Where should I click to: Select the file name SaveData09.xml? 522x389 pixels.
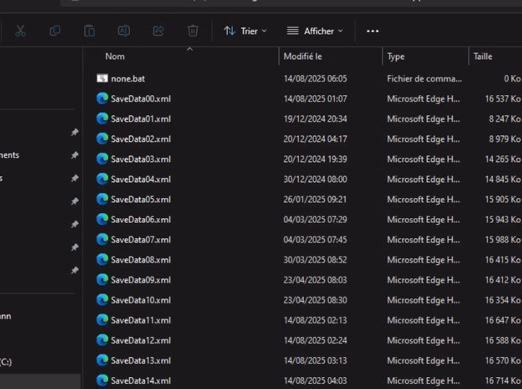(141, 280)
